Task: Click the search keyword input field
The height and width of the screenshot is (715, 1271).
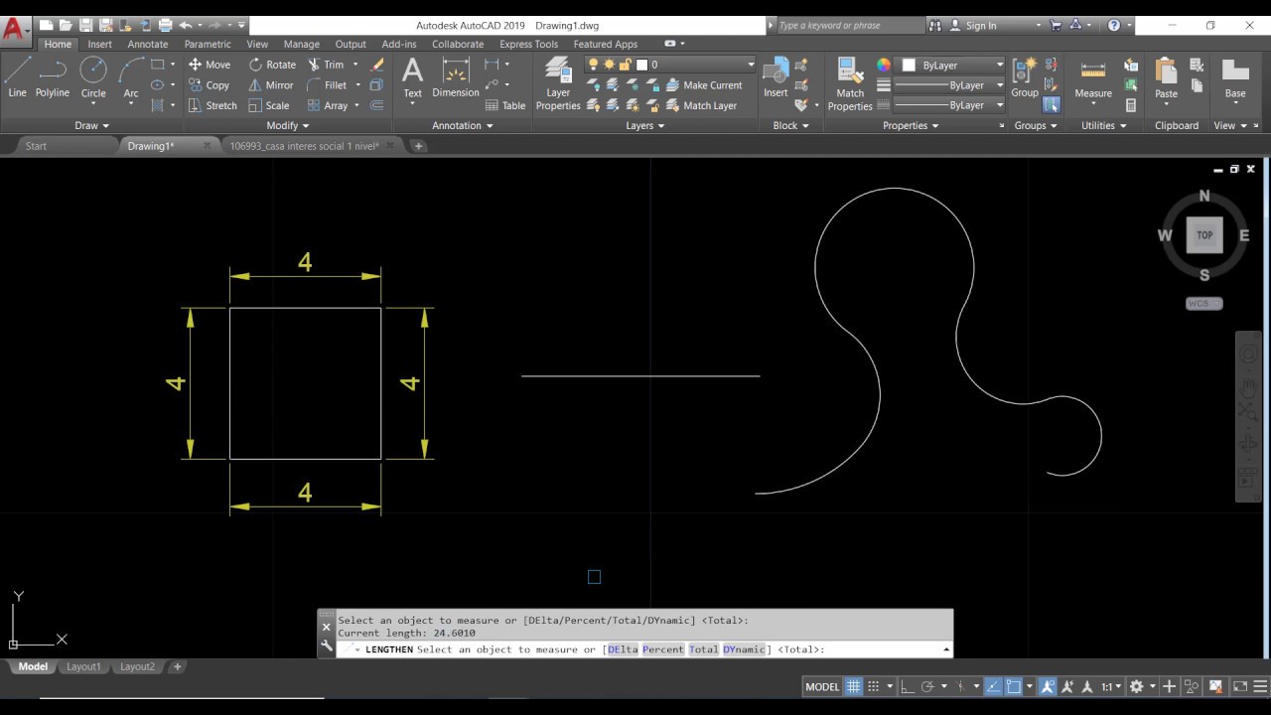Action: coord(849,26)
